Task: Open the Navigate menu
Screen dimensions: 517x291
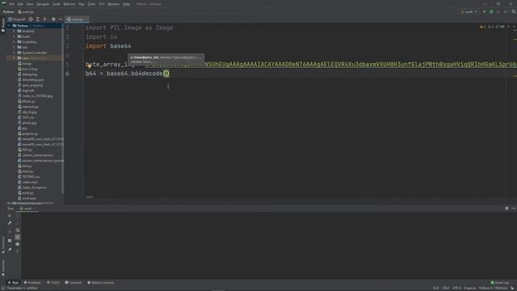Action: coord(43,4)
